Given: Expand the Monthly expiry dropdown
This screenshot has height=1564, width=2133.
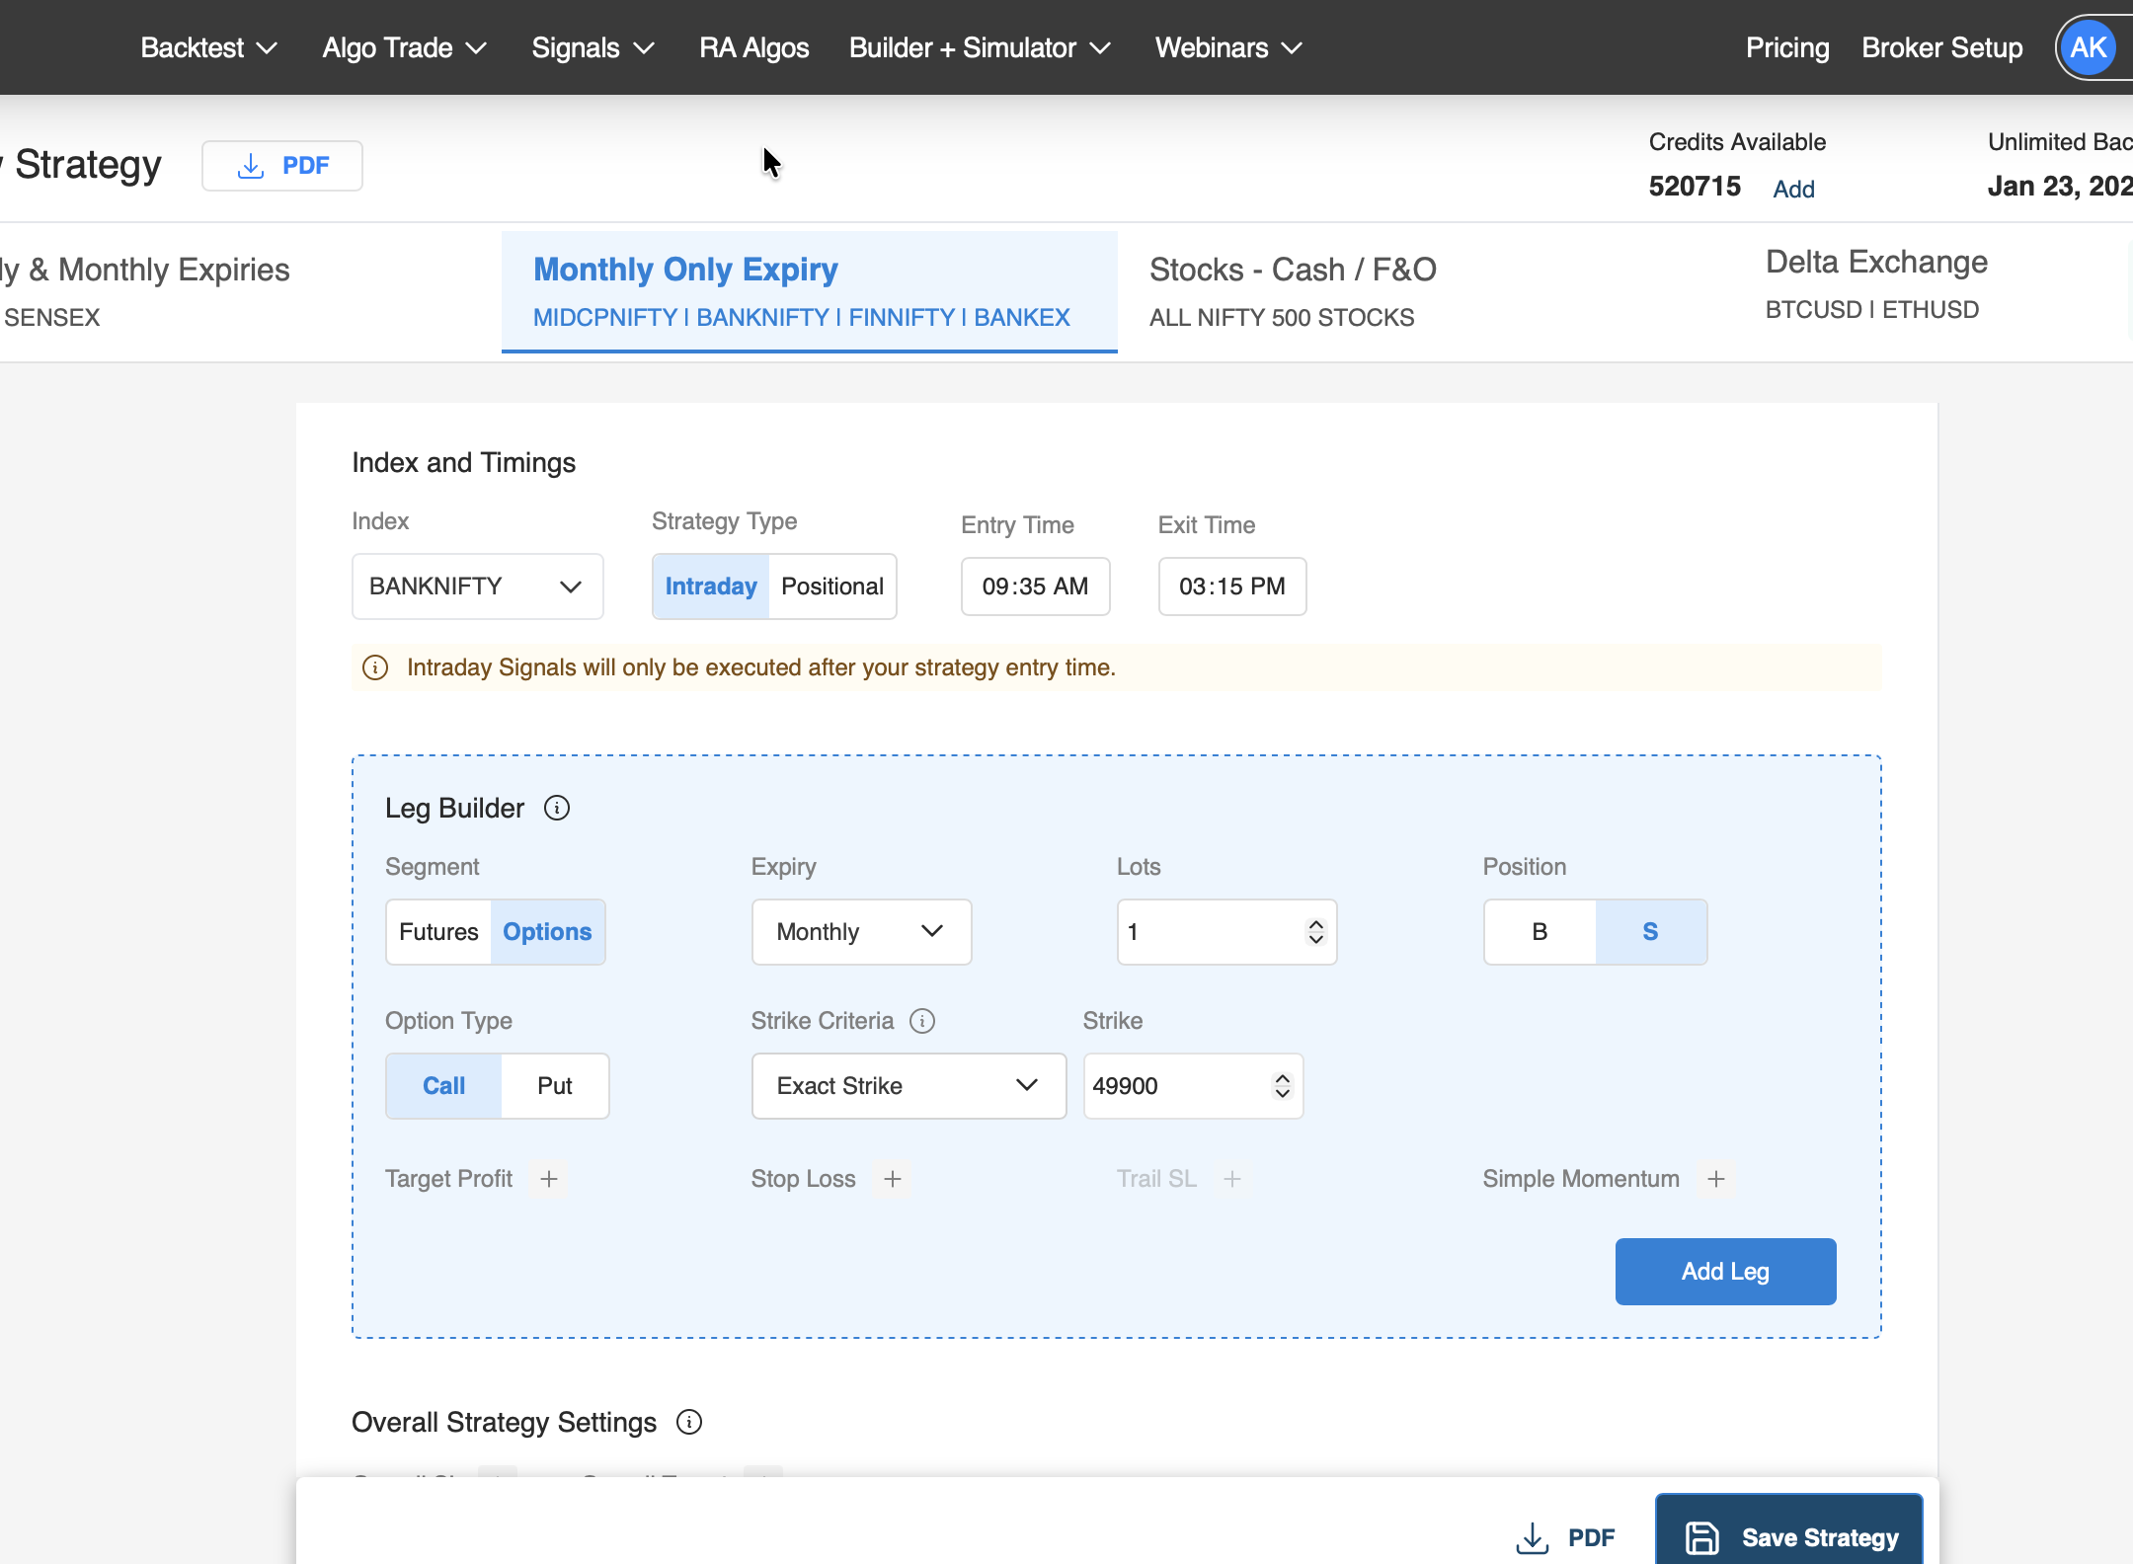Looking at the screenshot, I should coord(860,932).
